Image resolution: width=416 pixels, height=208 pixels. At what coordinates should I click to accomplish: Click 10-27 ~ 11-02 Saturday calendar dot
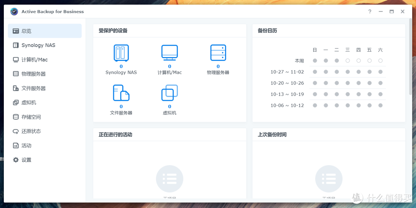pyautogui.click(x=381, y=72)
